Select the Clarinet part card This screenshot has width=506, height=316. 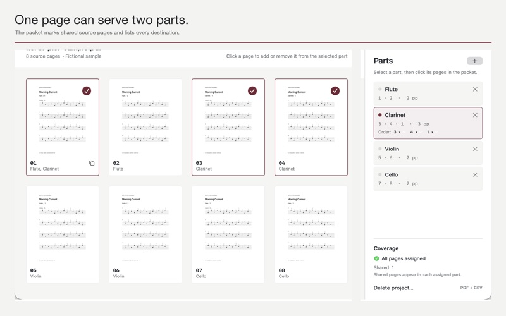pos(428,123)
